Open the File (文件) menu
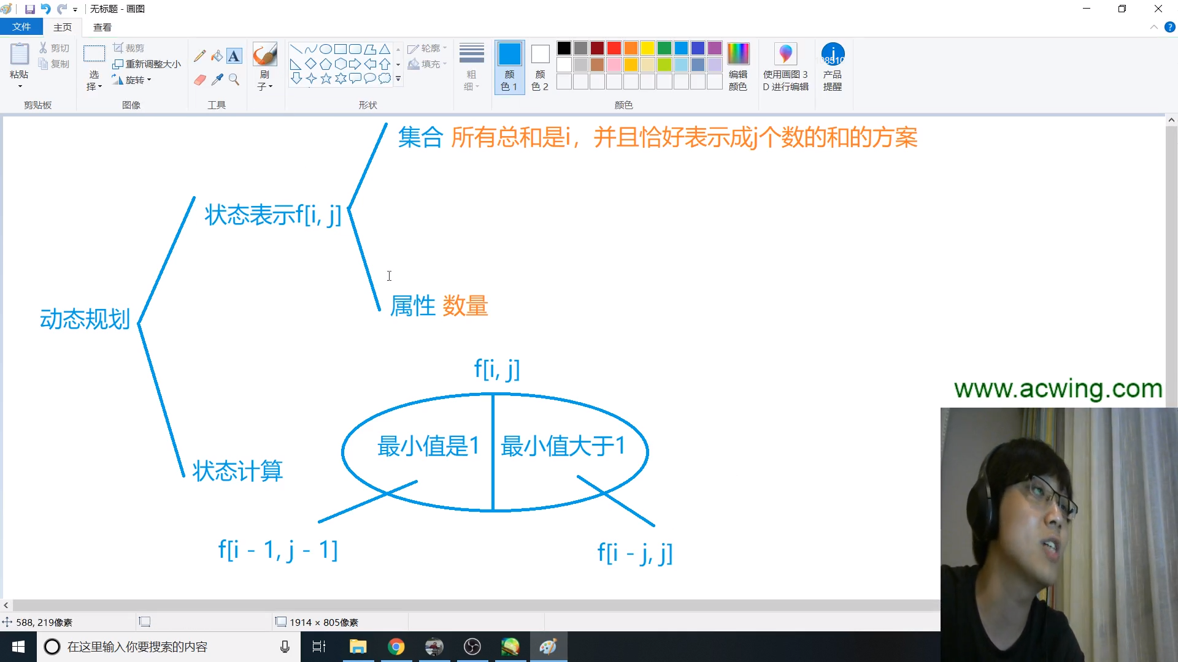1178x662 pixels. (21, 27)
